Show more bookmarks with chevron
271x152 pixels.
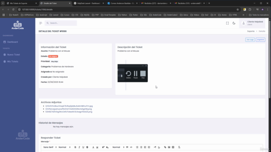pos(243,15)
